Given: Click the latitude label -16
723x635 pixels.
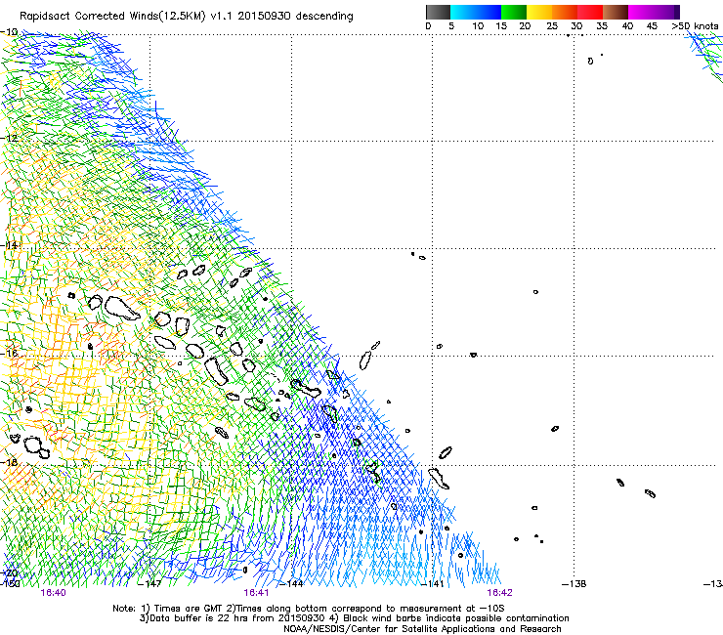Looking at the screenshot, I should (x=9, y=353).
